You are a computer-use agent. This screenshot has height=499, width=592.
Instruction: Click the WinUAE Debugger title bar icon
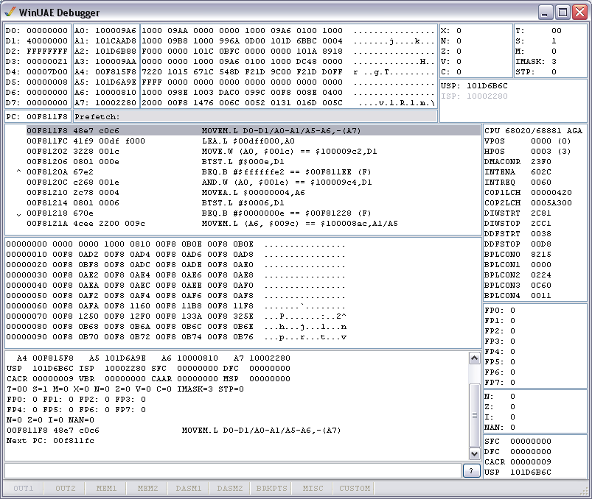tap(10, 12)
